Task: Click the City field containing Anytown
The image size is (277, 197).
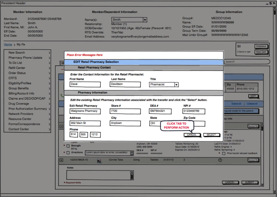Action: point(125,123)
